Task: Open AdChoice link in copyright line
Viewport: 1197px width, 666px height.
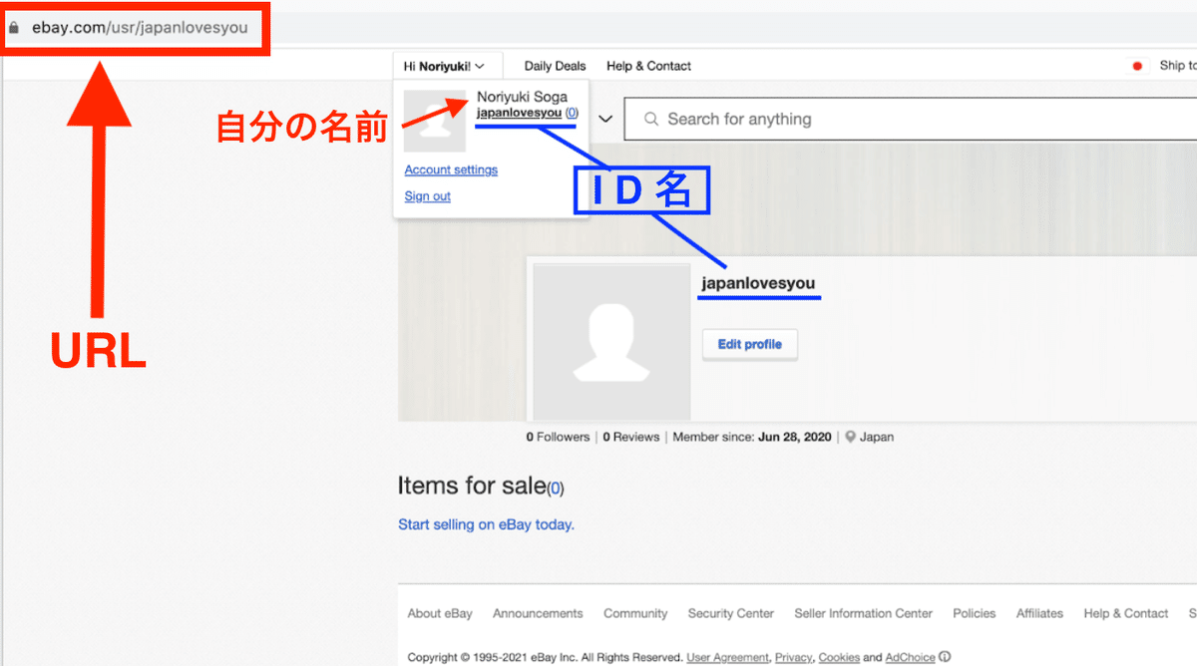Action: click(911, 658)
